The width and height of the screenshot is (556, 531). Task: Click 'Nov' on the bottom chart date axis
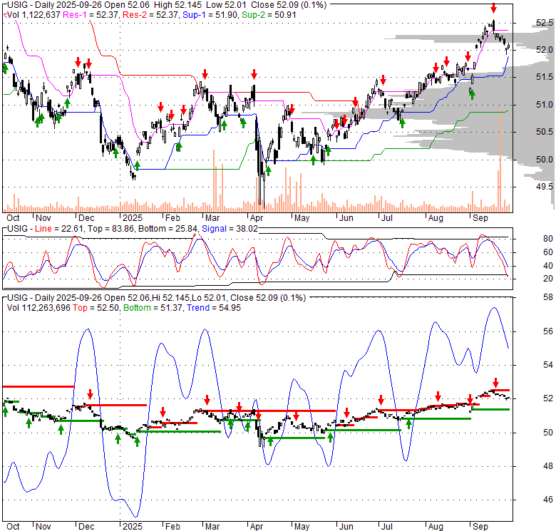point(43,527)
